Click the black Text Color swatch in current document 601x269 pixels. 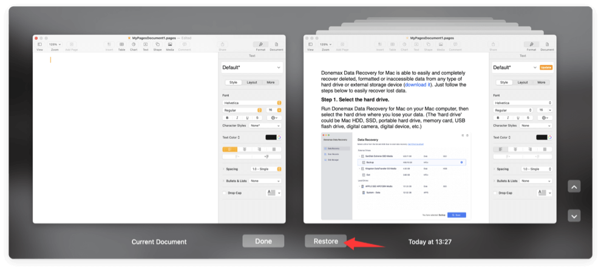click(271, 137)
